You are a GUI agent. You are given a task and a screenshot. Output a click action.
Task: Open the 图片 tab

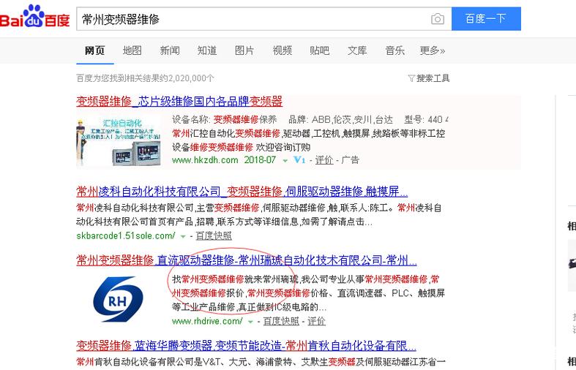pos(244,50)
